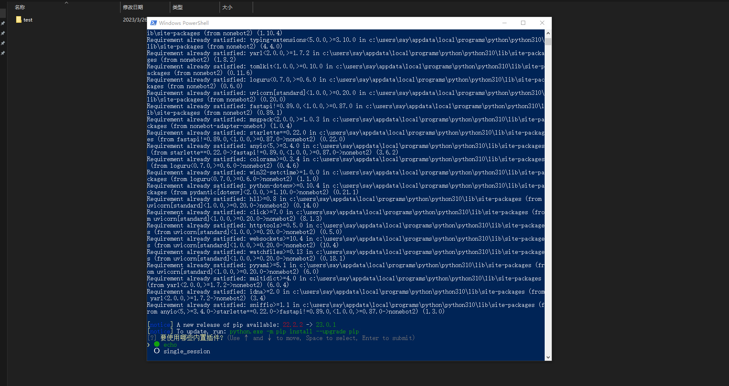Click the 'uvicorn[standard]<1.0.0' requirement line
The width and height of the screenshot is (729, 386).
[x=345, y=96]
